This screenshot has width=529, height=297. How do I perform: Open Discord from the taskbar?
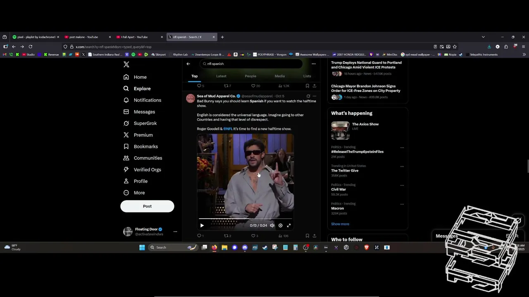[245, 247]
